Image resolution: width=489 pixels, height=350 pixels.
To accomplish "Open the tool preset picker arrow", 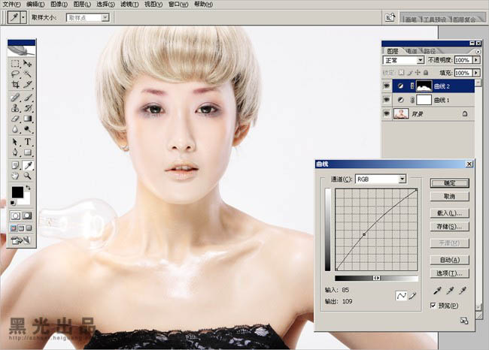I will 23,18.
